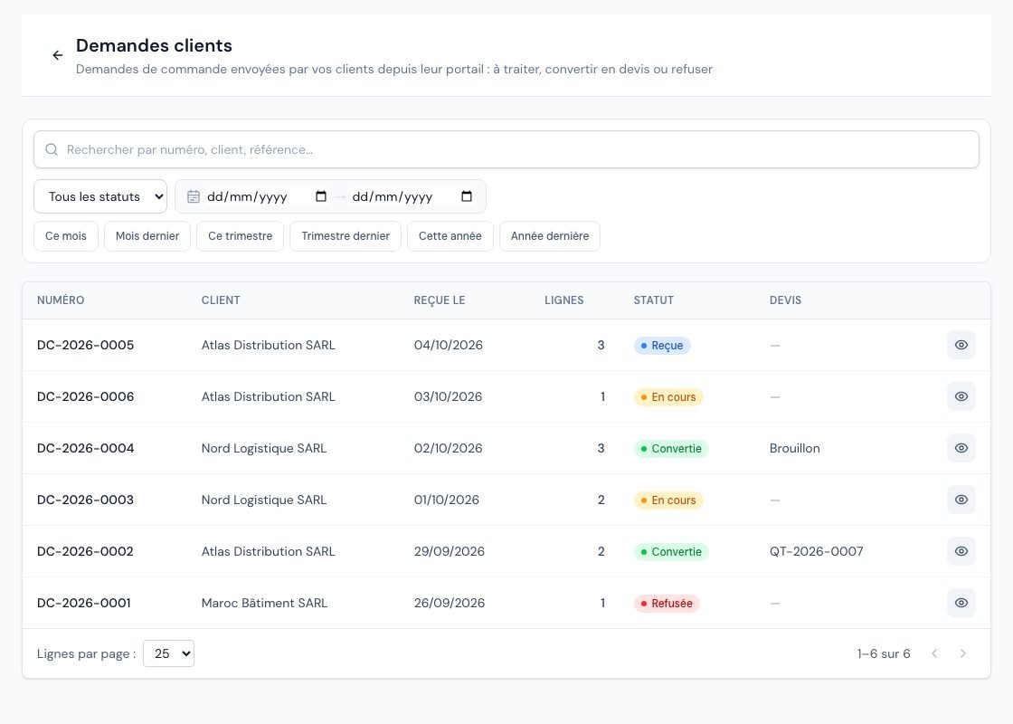
Task: Go to the previous page chevron
Action: click(934, 653)
